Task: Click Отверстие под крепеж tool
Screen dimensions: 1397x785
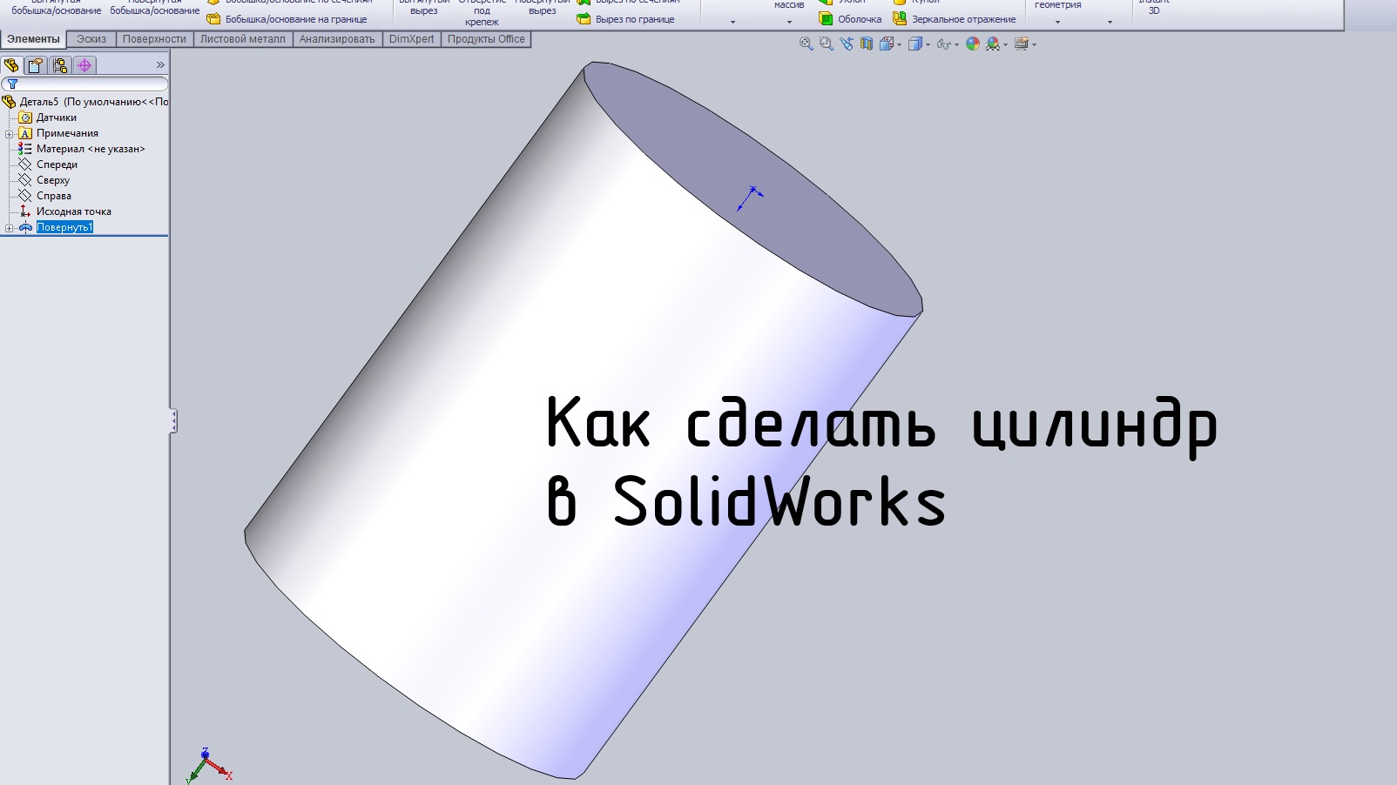Action: [482, 12]
